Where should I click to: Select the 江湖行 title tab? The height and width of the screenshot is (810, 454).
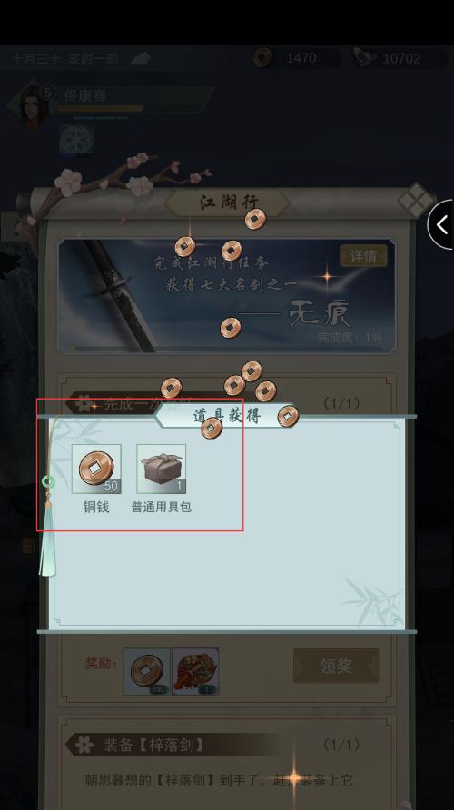(227, 203)
